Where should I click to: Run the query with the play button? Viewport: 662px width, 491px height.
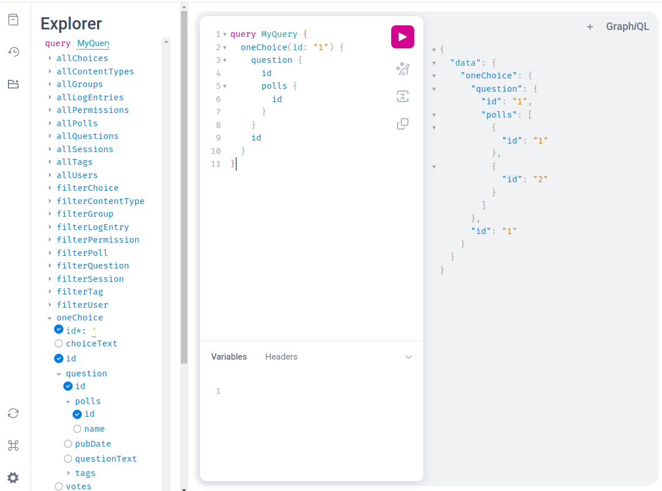[402, 37]
